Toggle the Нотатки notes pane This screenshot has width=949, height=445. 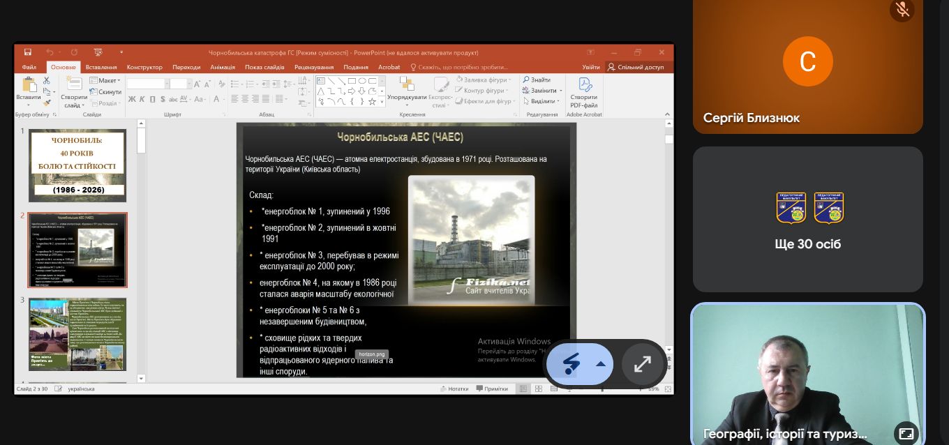coord(454,389)
